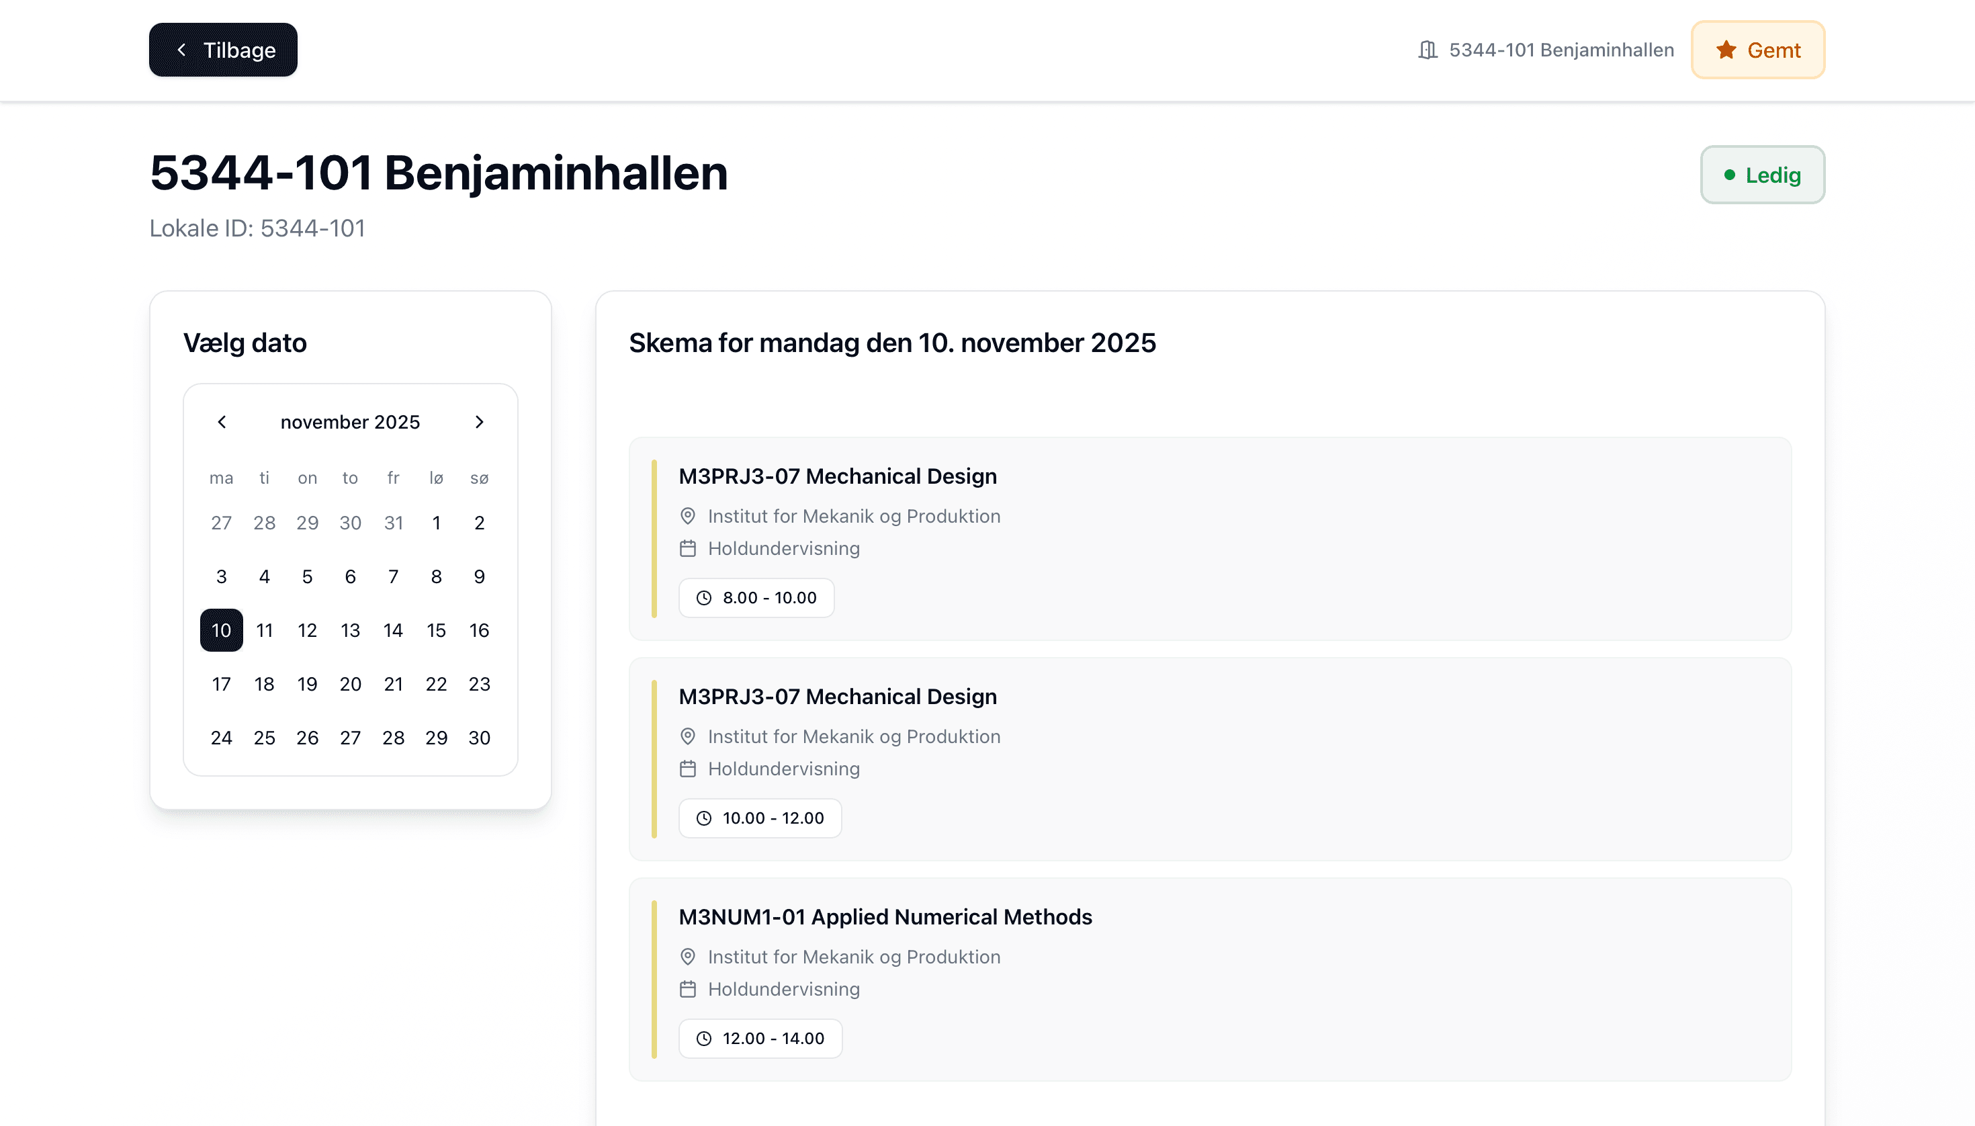Screen dimensions: 1975x1126
Task: Click the location pin icon under Applied Numerical Methods
Action: (x=687, y=957)
